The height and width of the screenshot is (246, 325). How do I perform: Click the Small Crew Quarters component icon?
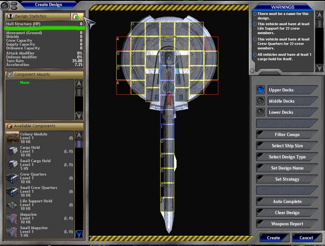[x=12, y=192]
